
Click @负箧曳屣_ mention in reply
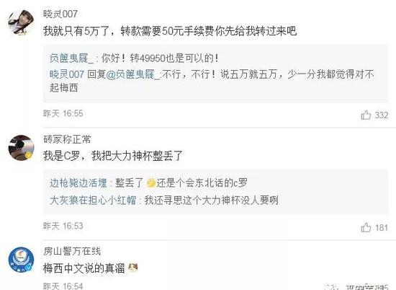(x=133, y=74)
